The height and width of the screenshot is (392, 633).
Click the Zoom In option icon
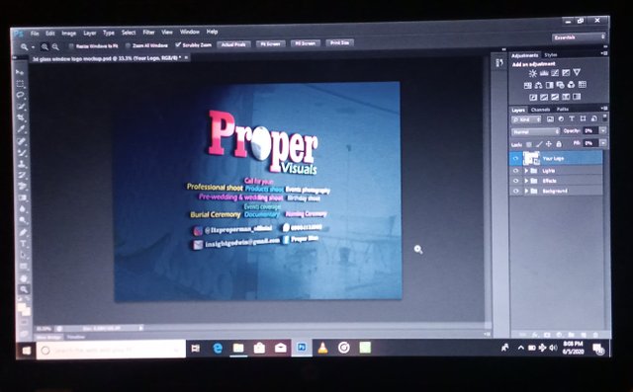[x=45, y=46]
